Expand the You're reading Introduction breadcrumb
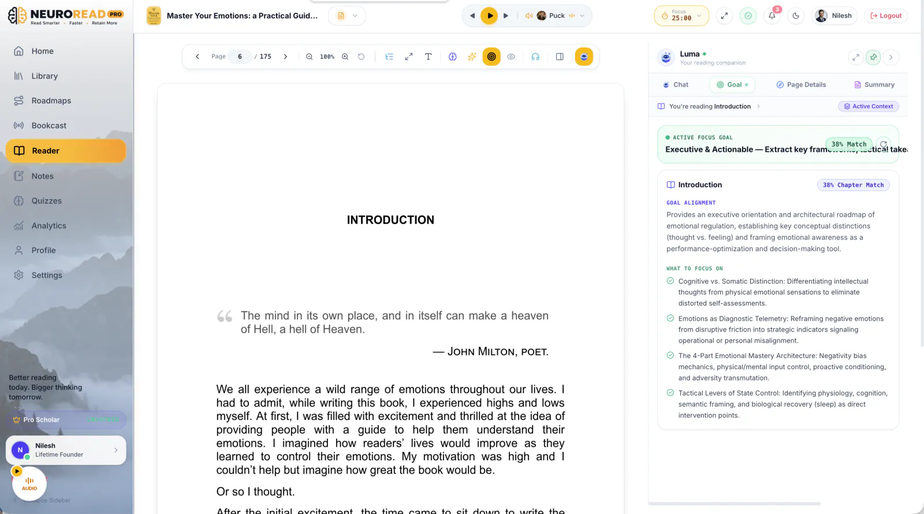Screen dimensions: 924x514 [x=709, y=106]
